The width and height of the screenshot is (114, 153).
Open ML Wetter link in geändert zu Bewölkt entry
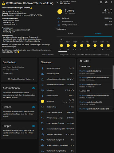(x=83, y=102)
